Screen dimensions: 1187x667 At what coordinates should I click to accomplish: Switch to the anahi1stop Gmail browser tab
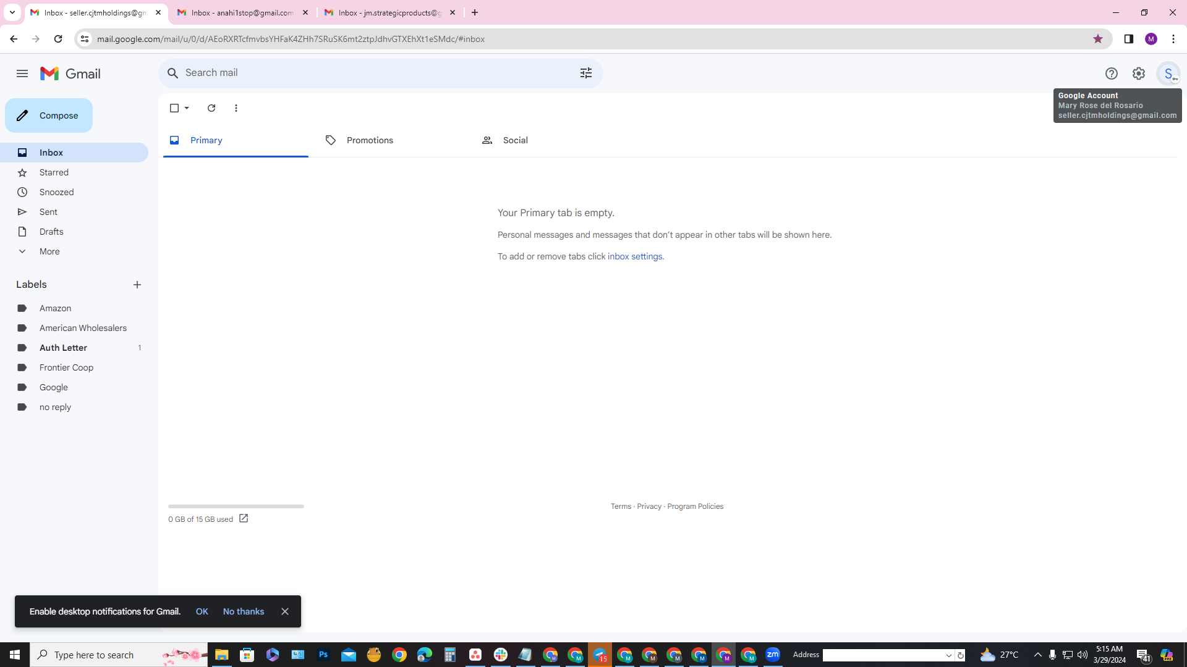(242, 12)
